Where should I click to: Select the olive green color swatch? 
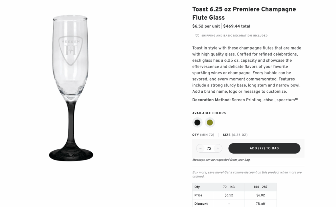pyautogui.click(x=210, y=122)
